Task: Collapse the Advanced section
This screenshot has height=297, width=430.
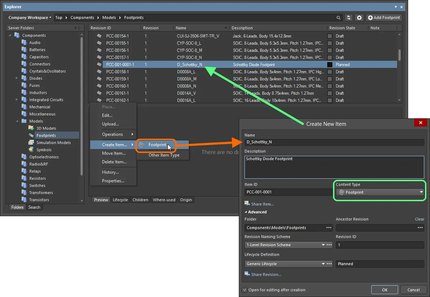Action: pyautogui.click(x=255, y=212)
